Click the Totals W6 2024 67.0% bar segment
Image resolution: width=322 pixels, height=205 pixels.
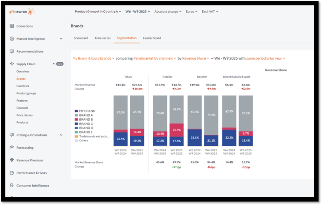(x=121, y=113)
